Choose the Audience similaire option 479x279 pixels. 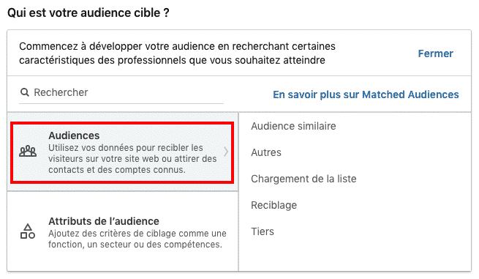point(293,126)
